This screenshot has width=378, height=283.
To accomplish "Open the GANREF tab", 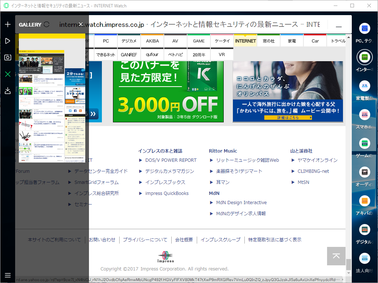I will (x=129, y=55).
